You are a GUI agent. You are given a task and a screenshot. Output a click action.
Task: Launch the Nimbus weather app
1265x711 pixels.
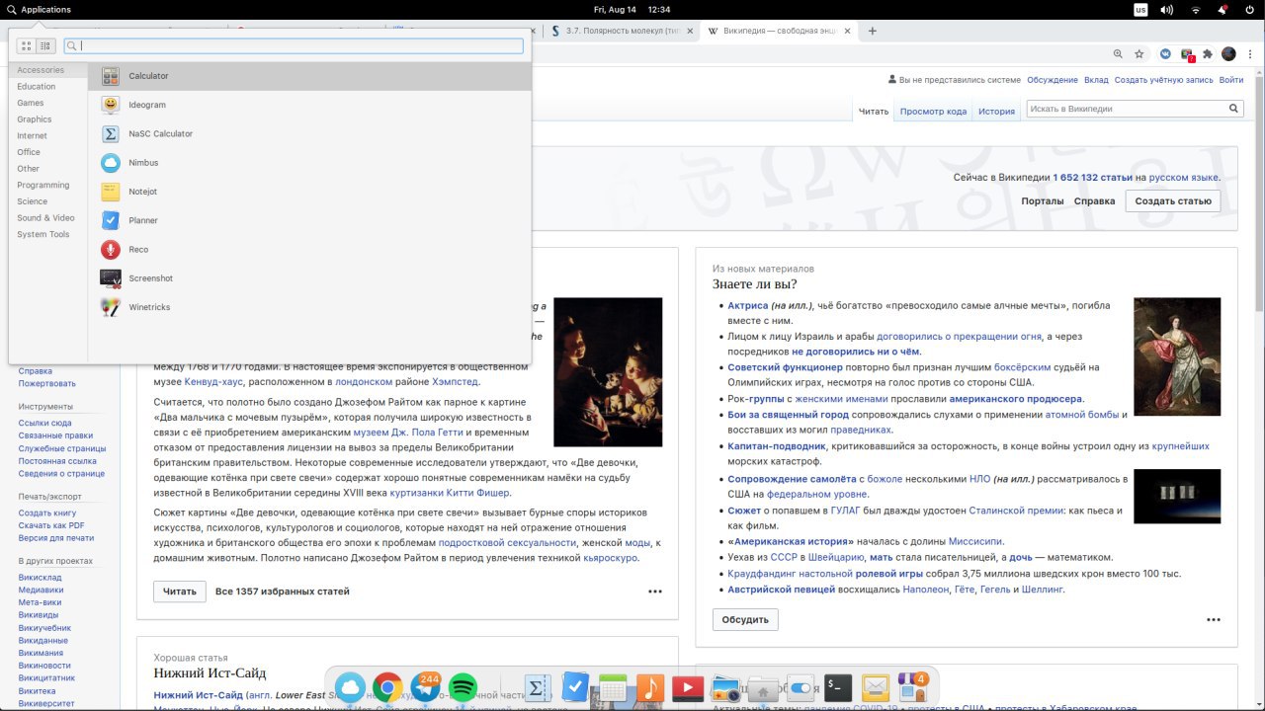pyautogui.click(x=309, y=162)
